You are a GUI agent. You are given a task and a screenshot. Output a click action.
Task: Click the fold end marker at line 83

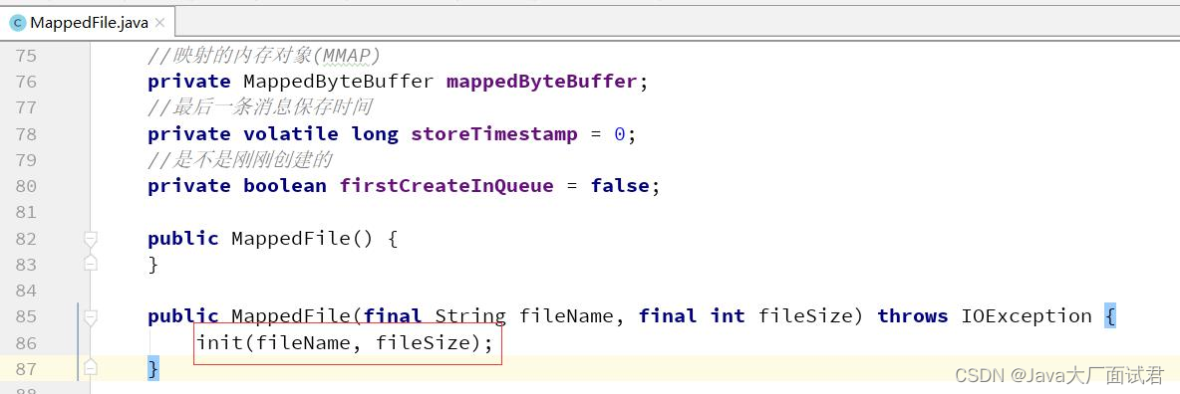91,264
